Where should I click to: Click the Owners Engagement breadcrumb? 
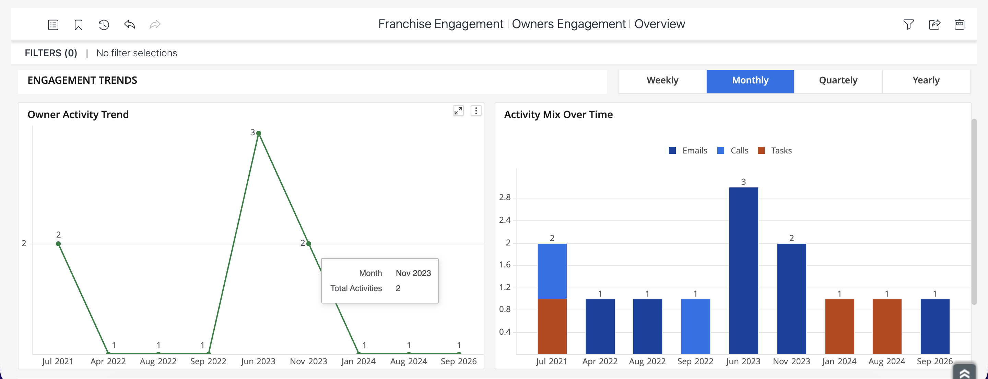[568, 24]
